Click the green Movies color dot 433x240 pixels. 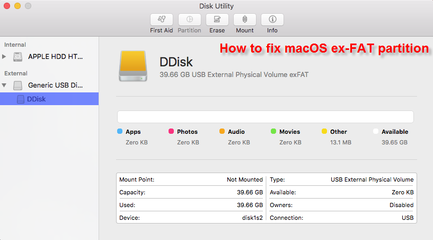point(273,131)
